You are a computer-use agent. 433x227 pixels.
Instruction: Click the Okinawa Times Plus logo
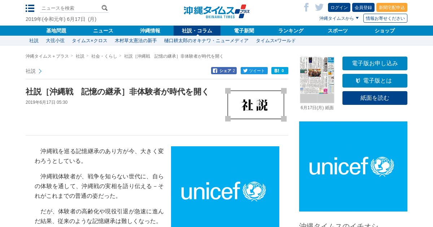(216, 12)
